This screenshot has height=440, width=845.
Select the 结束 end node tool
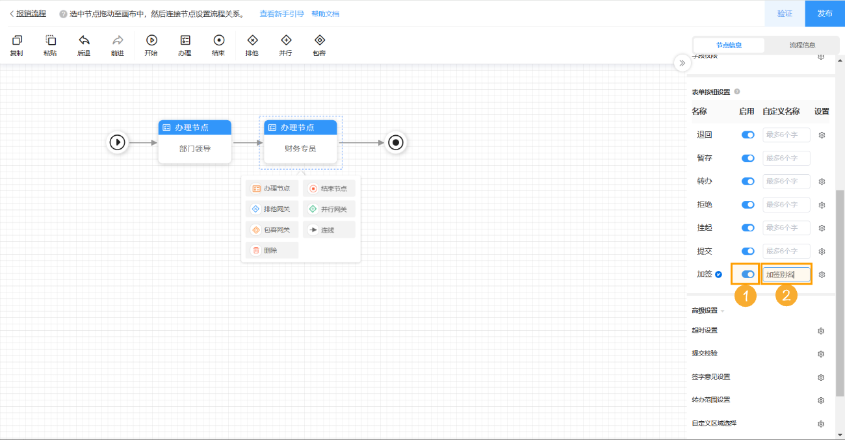coord(218,44)
